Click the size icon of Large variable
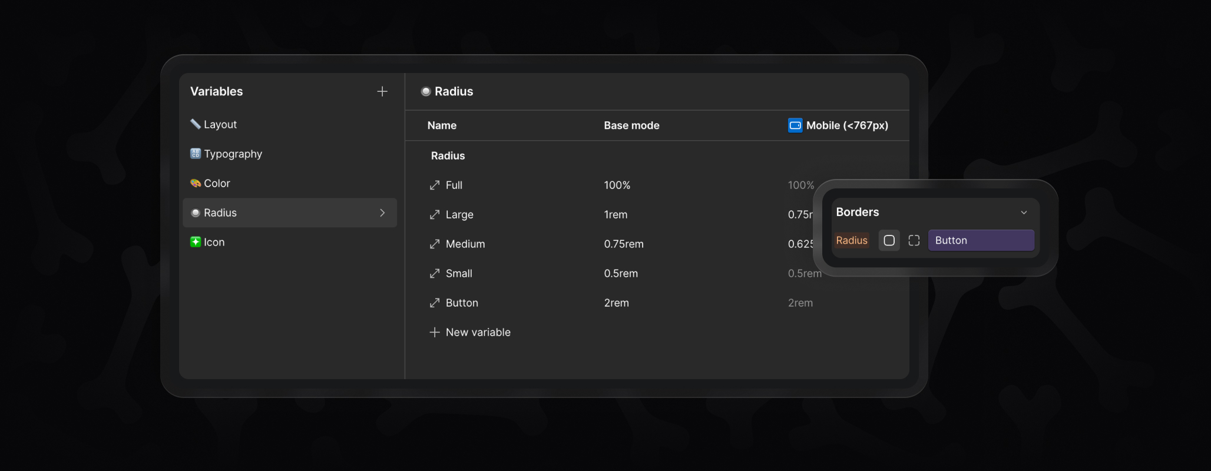This screenshot has height=471, width=1211. (x=435, y=214)
